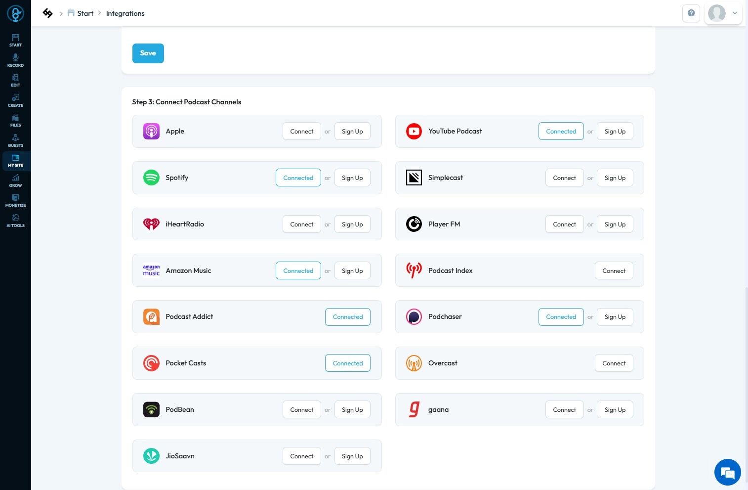Click the YouTube Podcast logo icon

coord(414,131)
